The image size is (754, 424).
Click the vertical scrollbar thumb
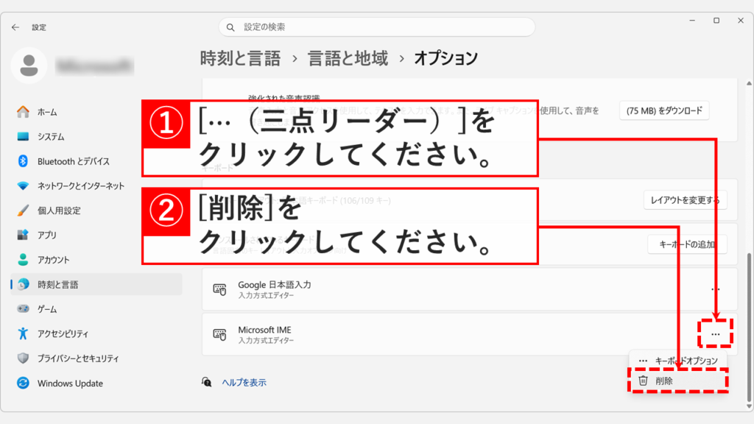(x=749, y=328)
